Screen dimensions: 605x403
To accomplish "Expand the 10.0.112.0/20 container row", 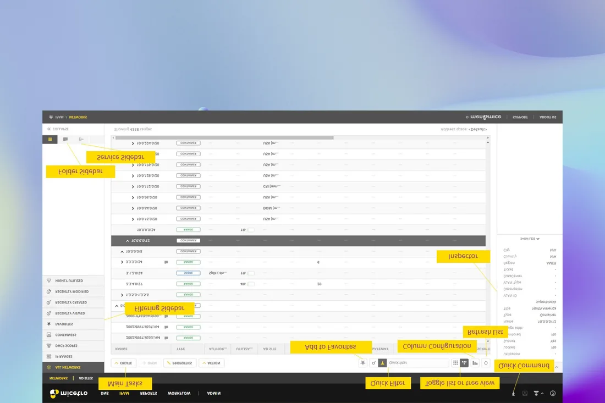I will coord(133,186).
